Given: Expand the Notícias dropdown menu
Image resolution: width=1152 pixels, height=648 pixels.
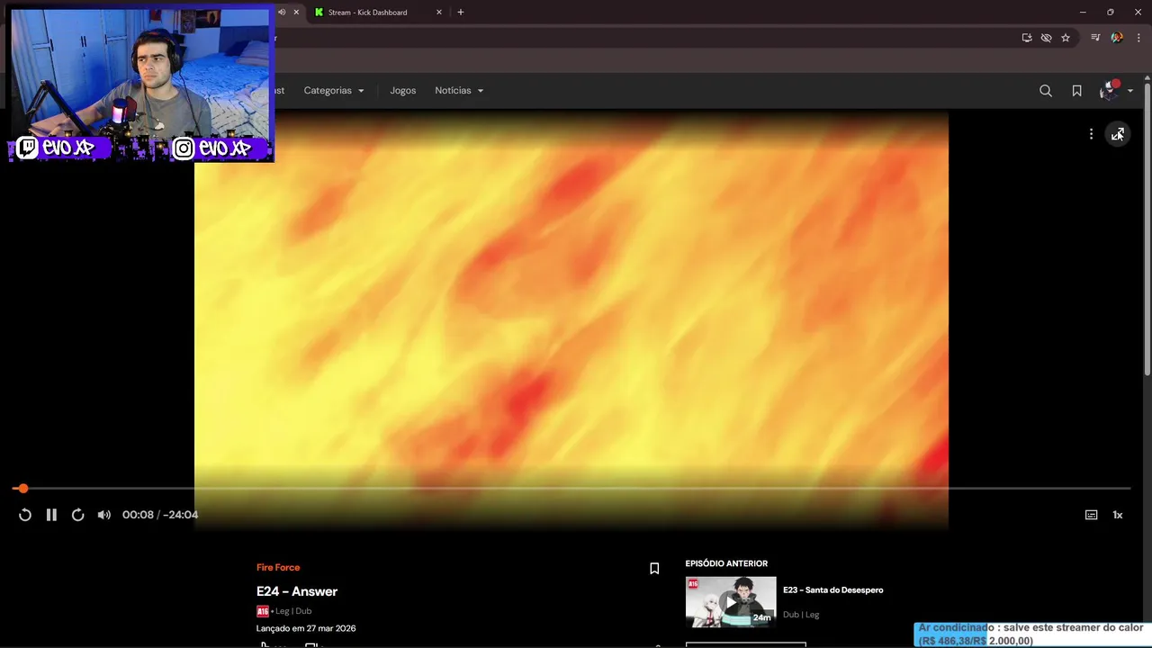Looking at the screenshot, I should [x=459, y=91].
